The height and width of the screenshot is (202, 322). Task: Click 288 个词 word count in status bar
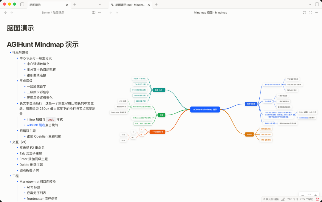pyautogui.click(x=293, y=199)
